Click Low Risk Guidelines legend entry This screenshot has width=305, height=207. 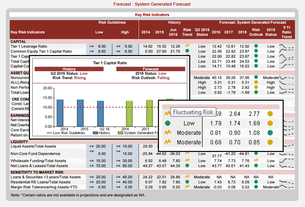tap(66, 133)
